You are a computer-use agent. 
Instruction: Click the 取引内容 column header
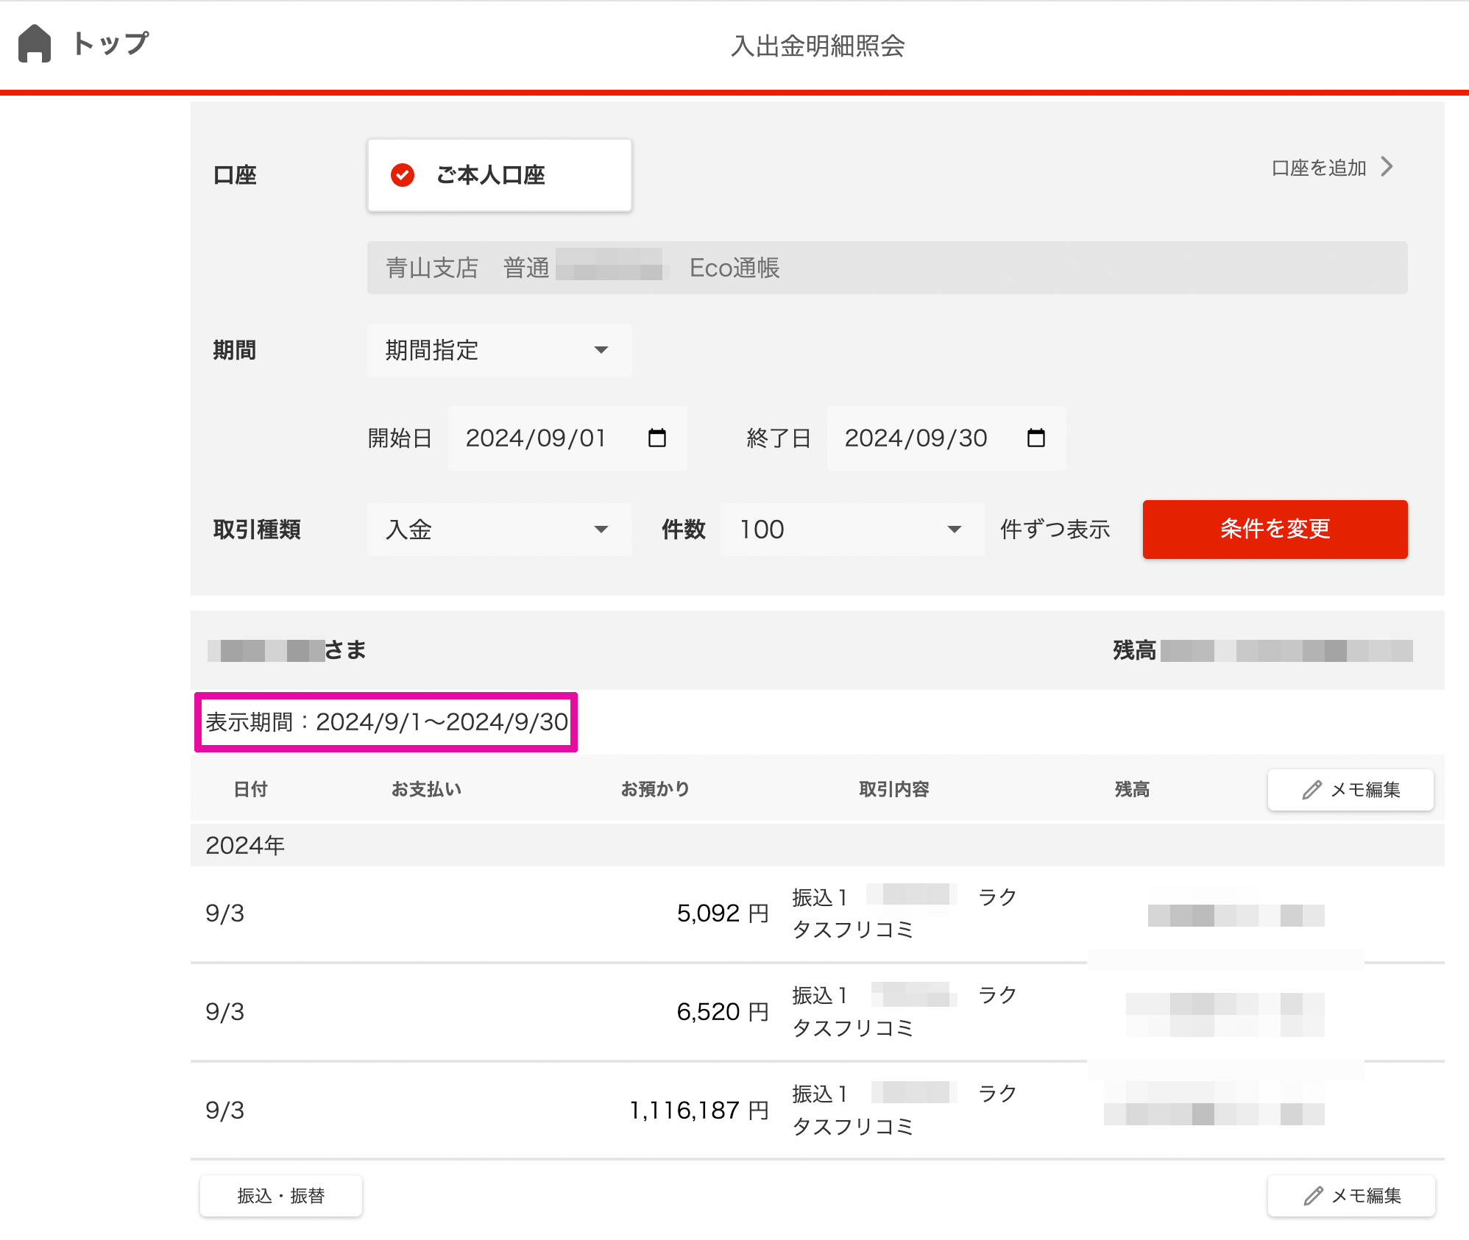[894, 790]
